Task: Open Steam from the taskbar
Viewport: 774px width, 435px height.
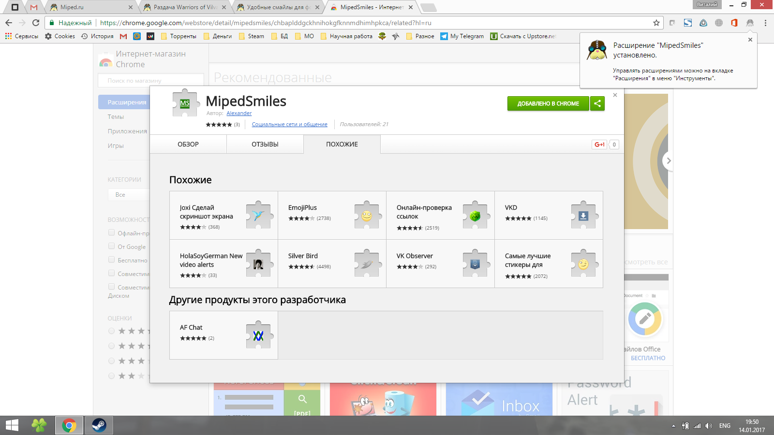Action: 99,425
